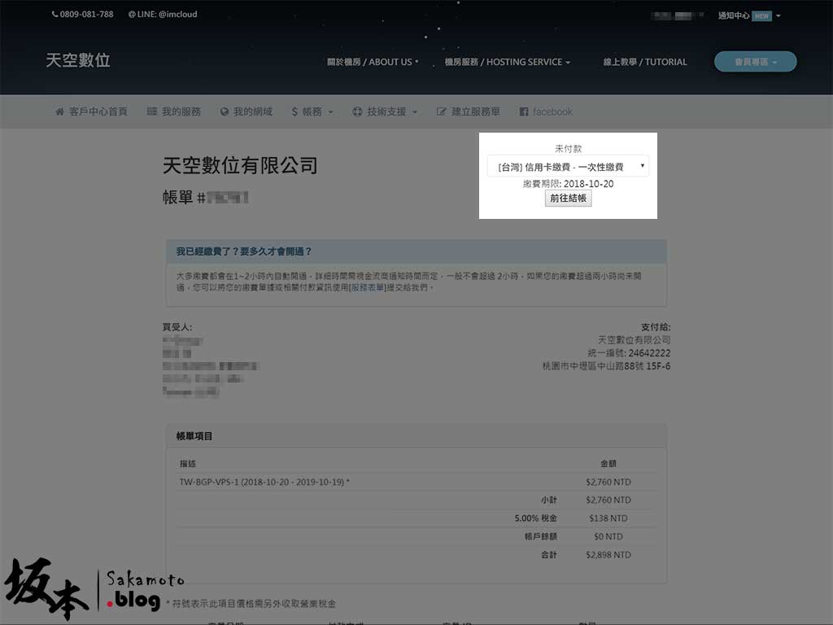This screenshot has width=833, height=625.
Task: Click the dollar sign icon for 帳務
Action: pyautogui.click(x=294, y=111)
